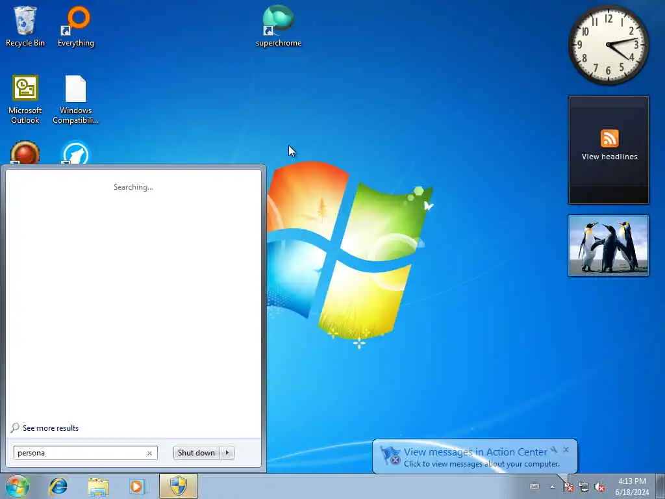Open the superchrome desktop shortcut
The width and height of the screenshot is (665, 499).
click(278, 26)
